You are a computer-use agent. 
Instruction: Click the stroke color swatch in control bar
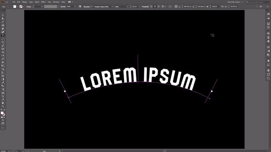coord(21,7)
